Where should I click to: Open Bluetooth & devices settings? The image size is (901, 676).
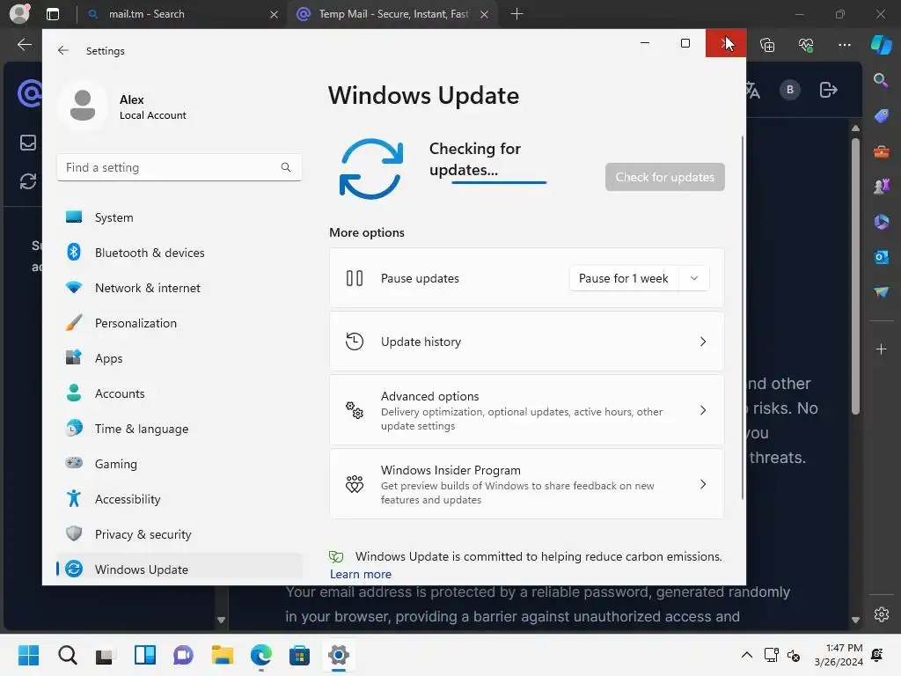179,253
